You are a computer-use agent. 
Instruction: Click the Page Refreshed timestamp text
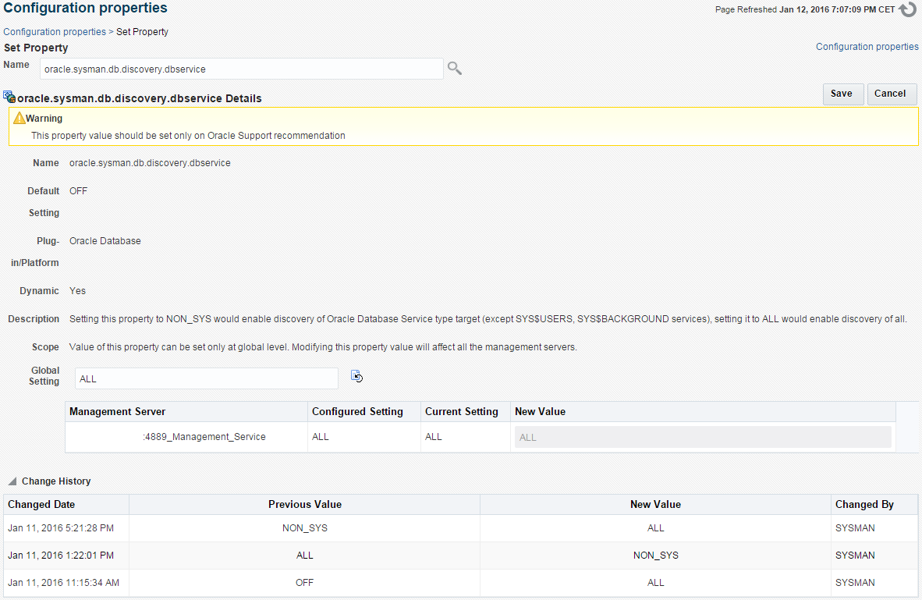click(x=805, y=9)
